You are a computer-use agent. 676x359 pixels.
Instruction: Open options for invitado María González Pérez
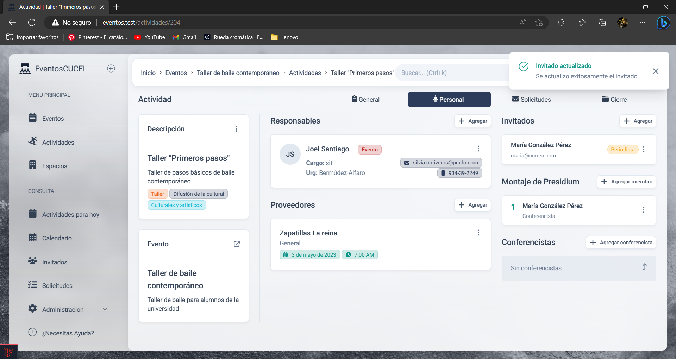(643, 149)
